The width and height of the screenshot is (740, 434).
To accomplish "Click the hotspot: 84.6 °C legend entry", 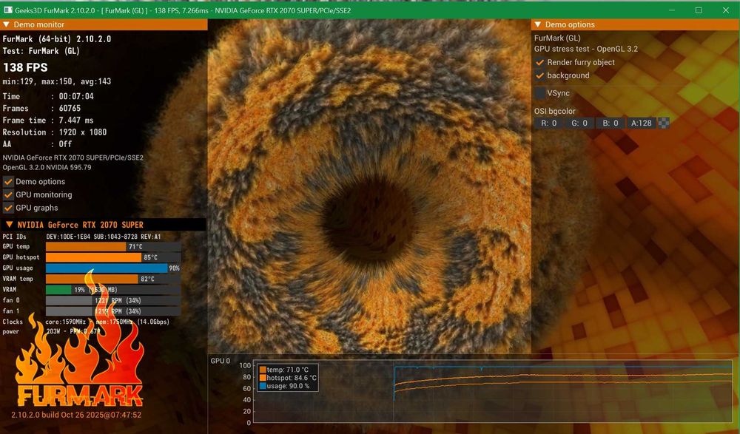I will pos(287,378).
